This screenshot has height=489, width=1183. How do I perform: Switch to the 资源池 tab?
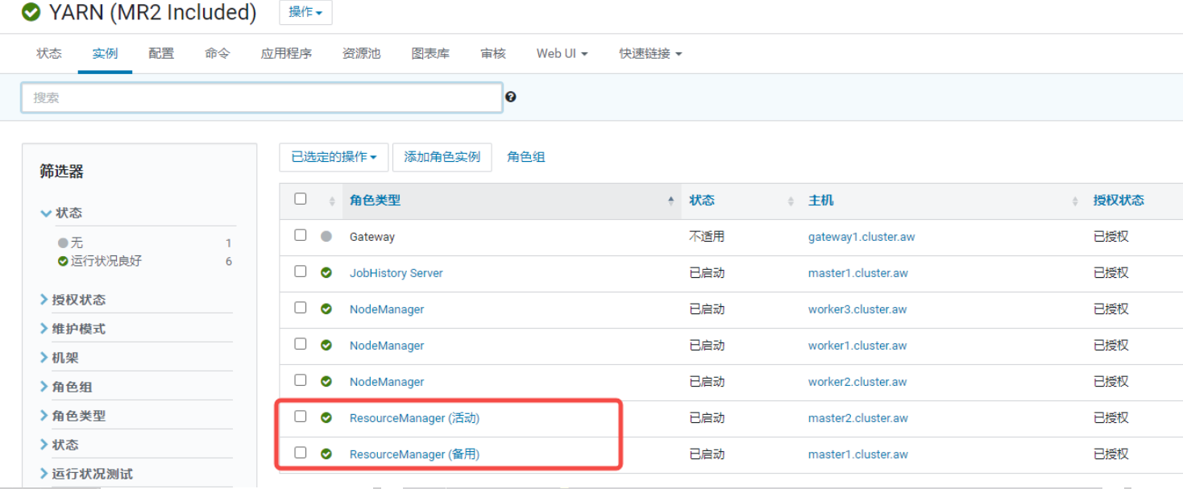361,54
